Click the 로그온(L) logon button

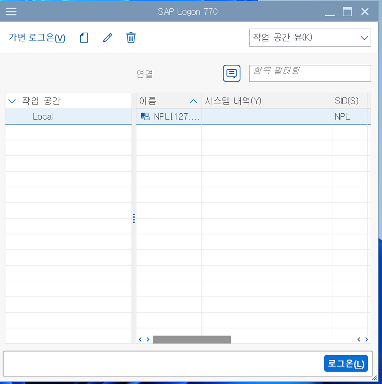coord(346,364)
